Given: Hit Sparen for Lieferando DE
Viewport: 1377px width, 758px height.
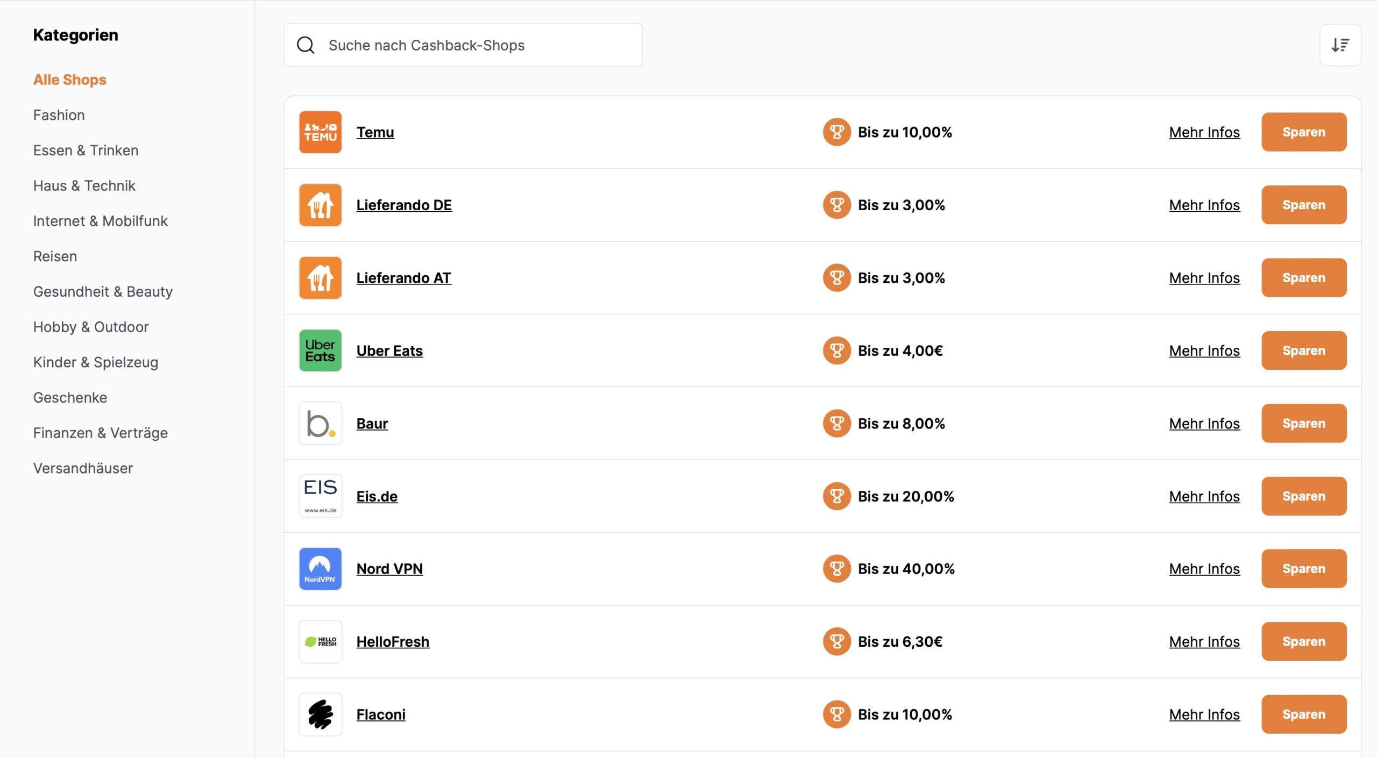Looking at the screenshot, I should coord(1304,205).
